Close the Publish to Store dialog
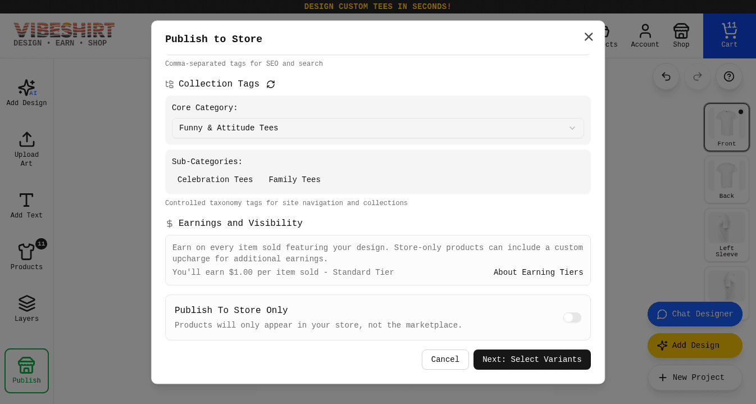756x404 pixels. coord(589,37)
